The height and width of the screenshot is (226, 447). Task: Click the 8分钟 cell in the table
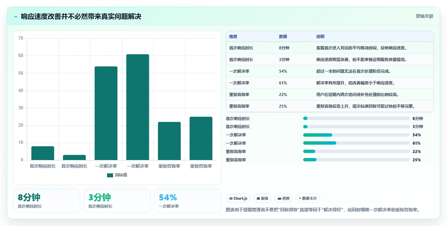[284, 48]
